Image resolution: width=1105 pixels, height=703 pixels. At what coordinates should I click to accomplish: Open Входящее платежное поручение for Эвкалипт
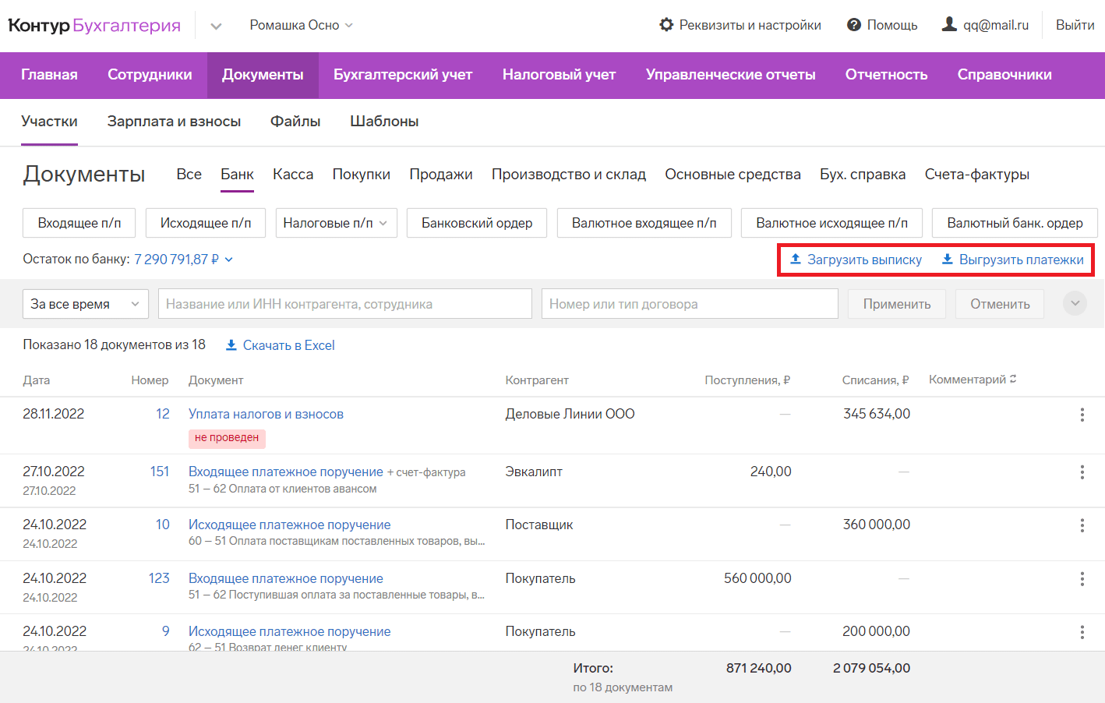coord(286,472)
